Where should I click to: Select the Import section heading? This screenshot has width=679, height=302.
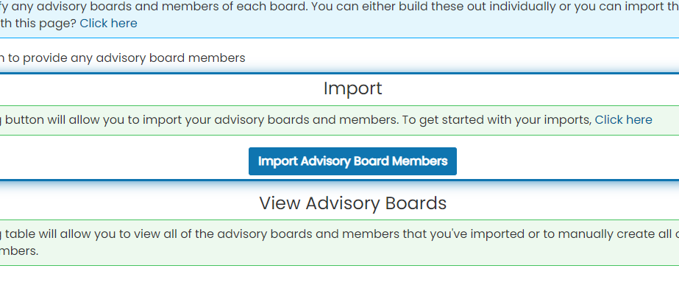(352, 89)
